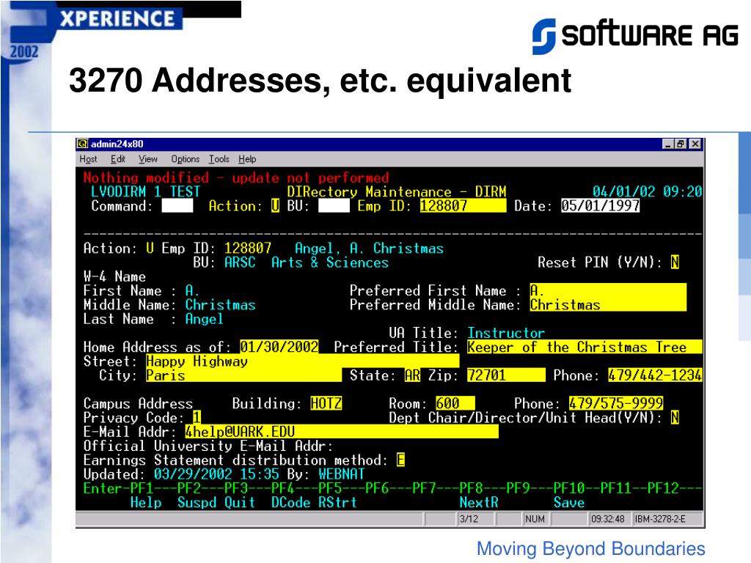This screenshot has width=751, height=563.
Task: Click the 'IBM-3278-2-E' status bar entry
Action: click(660, 519)
